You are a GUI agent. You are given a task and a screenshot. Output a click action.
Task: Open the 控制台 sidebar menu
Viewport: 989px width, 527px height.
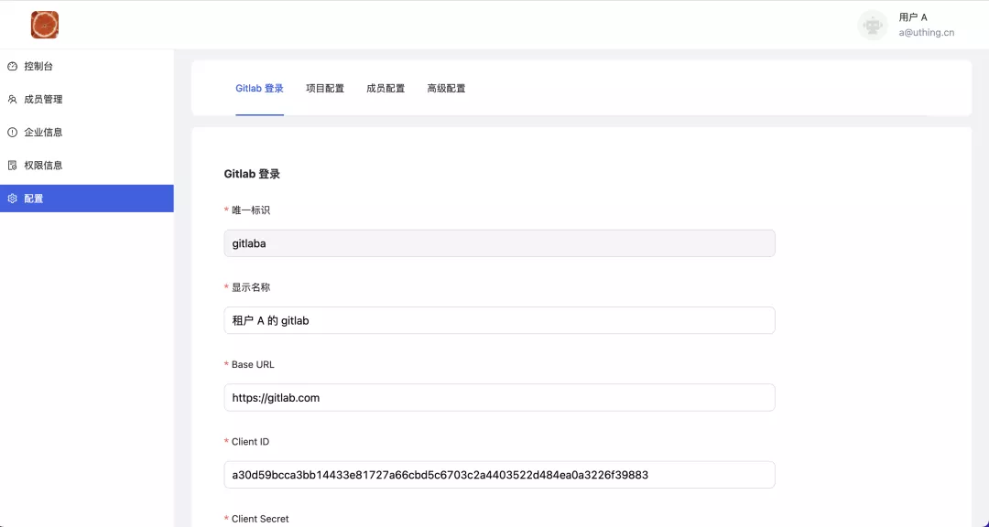pos(87,66)
